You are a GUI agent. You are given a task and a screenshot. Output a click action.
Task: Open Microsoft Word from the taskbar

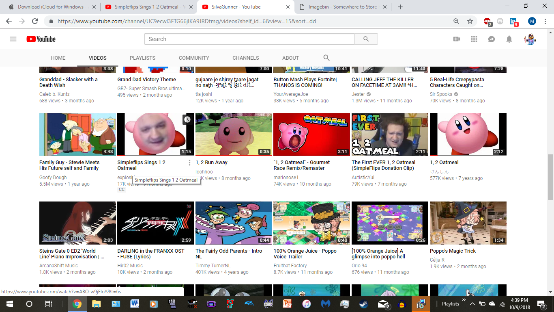click(135, 303)
